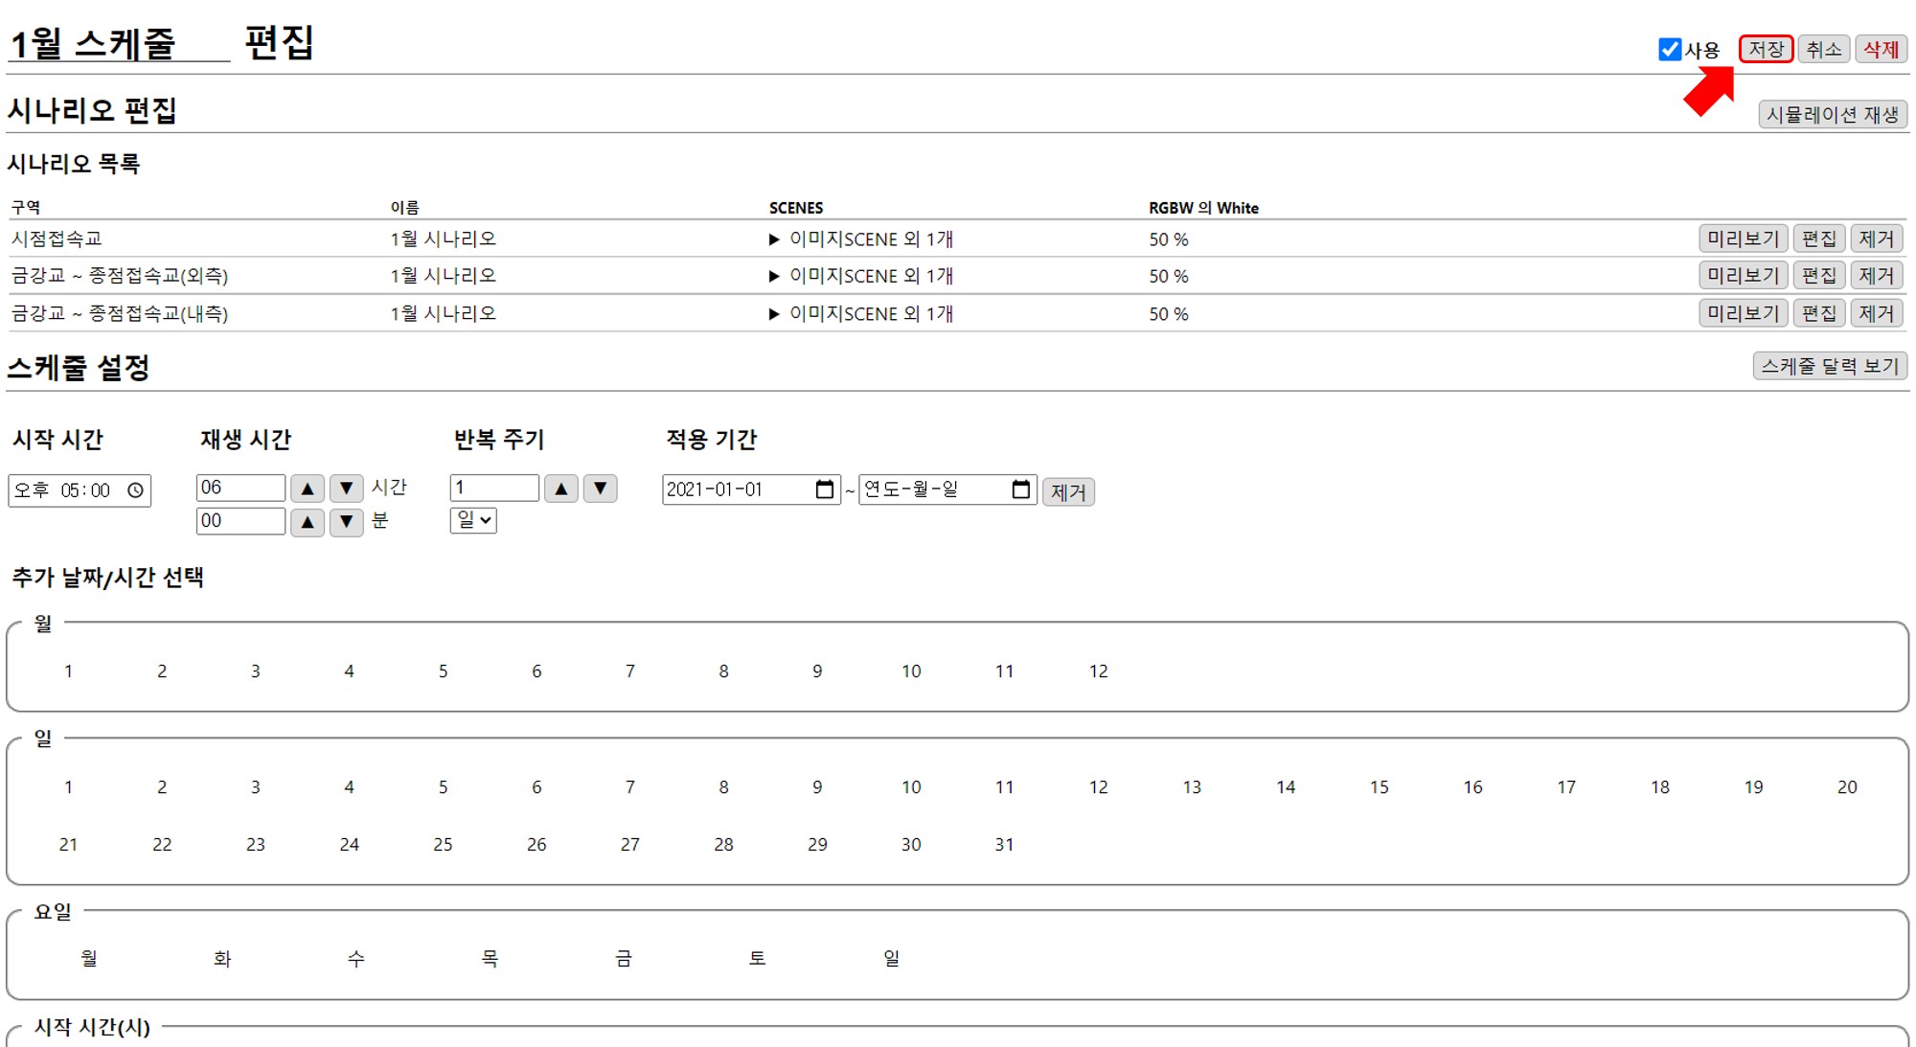This screenshot has width=1916, height=1047.
Task: Select day 18 in 일 group
Action: tap(1659, 787)
